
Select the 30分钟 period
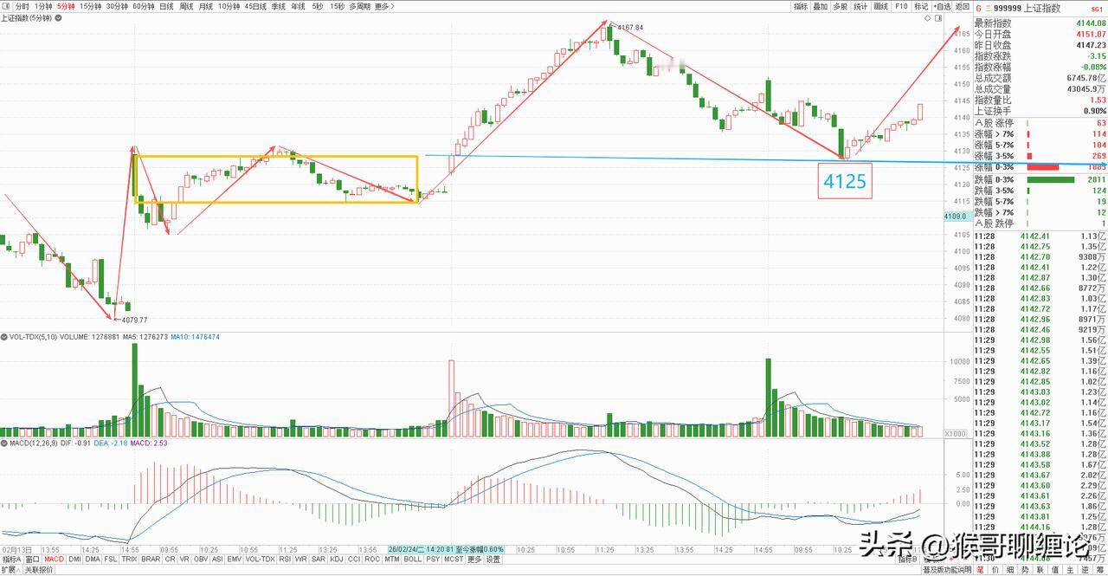(x=117, y=6)
